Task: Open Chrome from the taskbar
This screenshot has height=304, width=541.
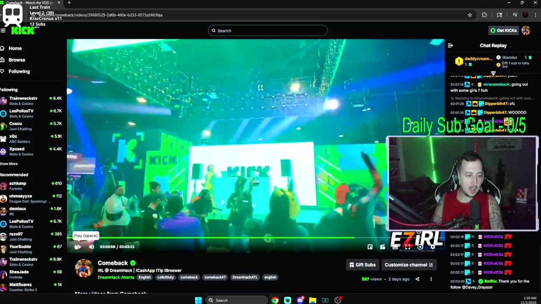Action: tap(275, 300)
